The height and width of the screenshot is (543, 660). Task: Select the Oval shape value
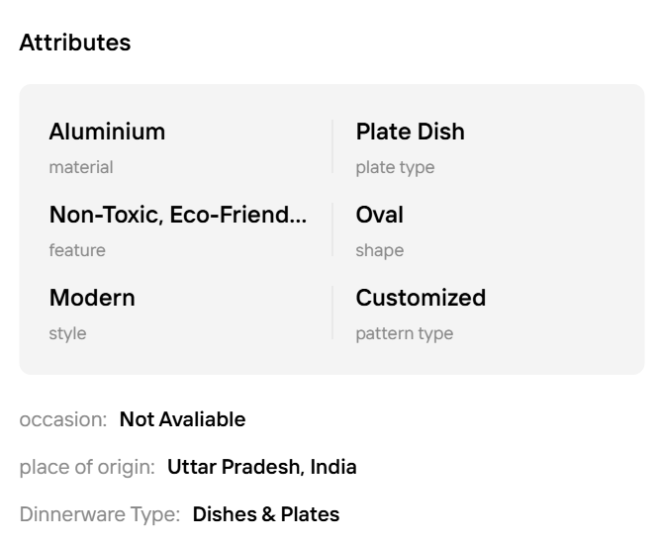click(380, 215)
